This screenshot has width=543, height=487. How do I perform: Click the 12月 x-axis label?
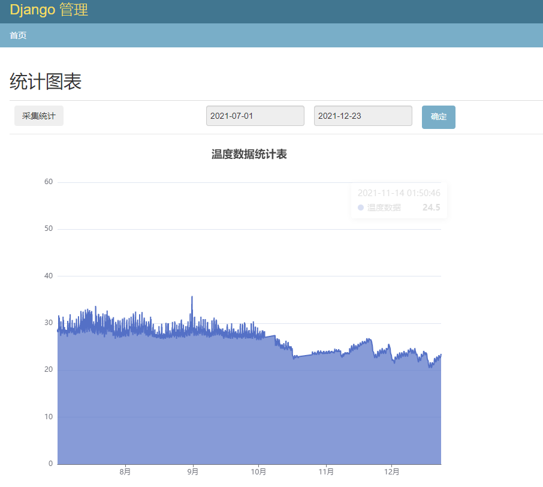tap(391, 472)
